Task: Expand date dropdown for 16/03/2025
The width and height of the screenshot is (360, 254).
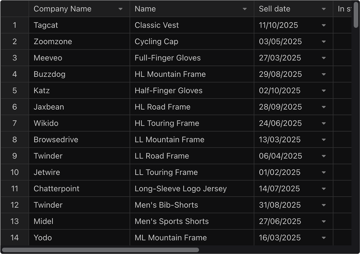Action: pos(324,238)
